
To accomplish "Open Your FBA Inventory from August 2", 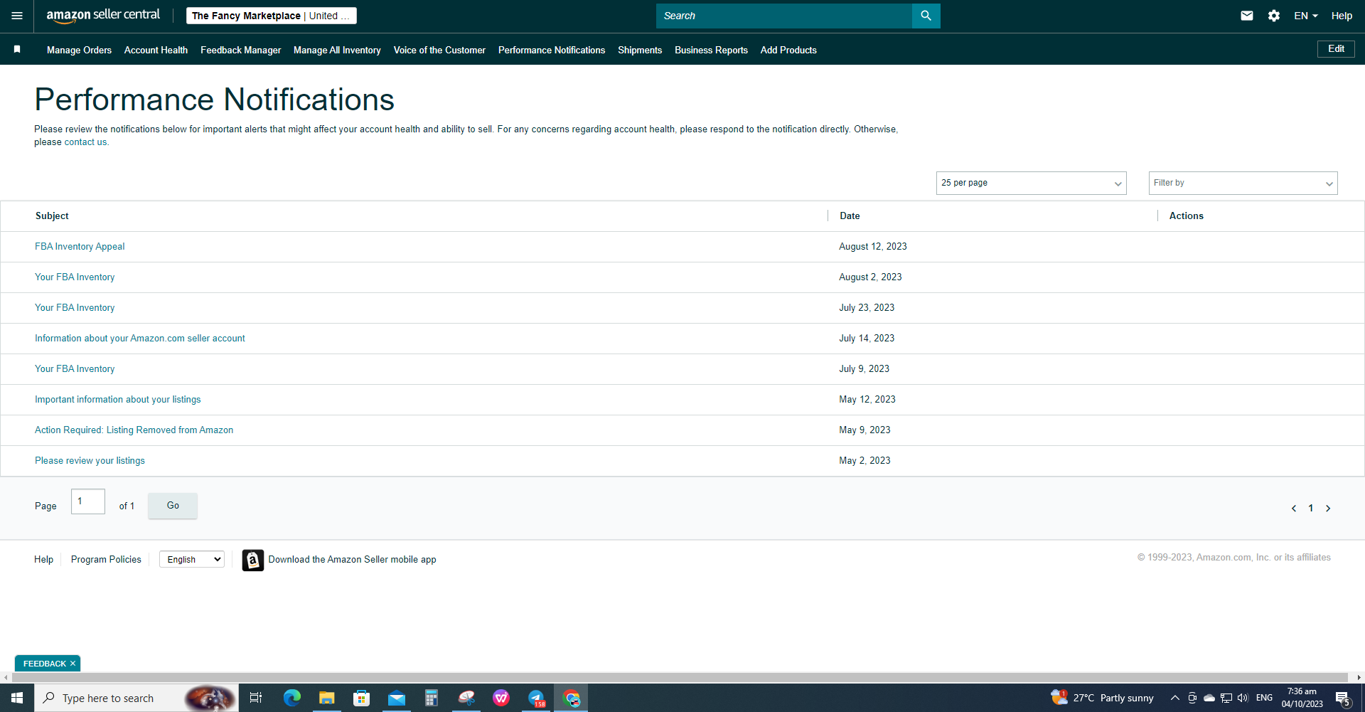I will (75, 277).
